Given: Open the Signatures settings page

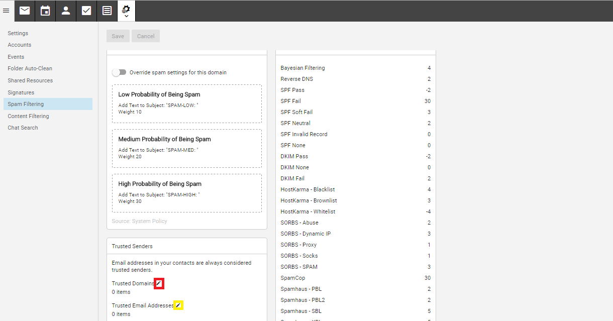Looking at the screenshot, I should [20, 92].
